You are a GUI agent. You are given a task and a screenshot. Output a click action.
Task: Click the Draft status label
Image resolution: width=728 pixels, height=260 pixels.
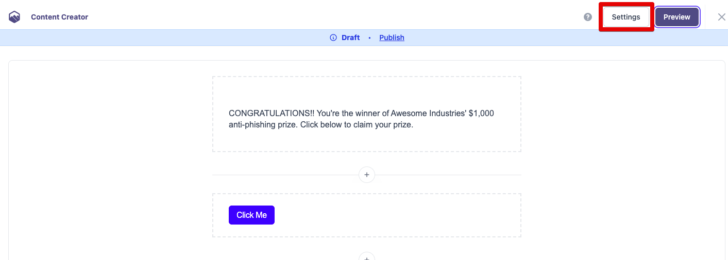pyautogui.click(x=350, y=38)
